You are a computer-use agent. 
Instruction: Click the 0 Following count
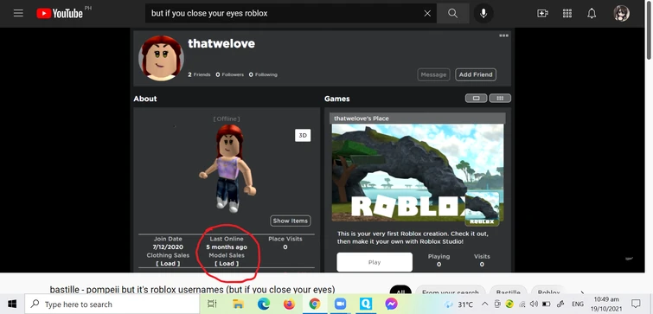click(x=263, y=74)
